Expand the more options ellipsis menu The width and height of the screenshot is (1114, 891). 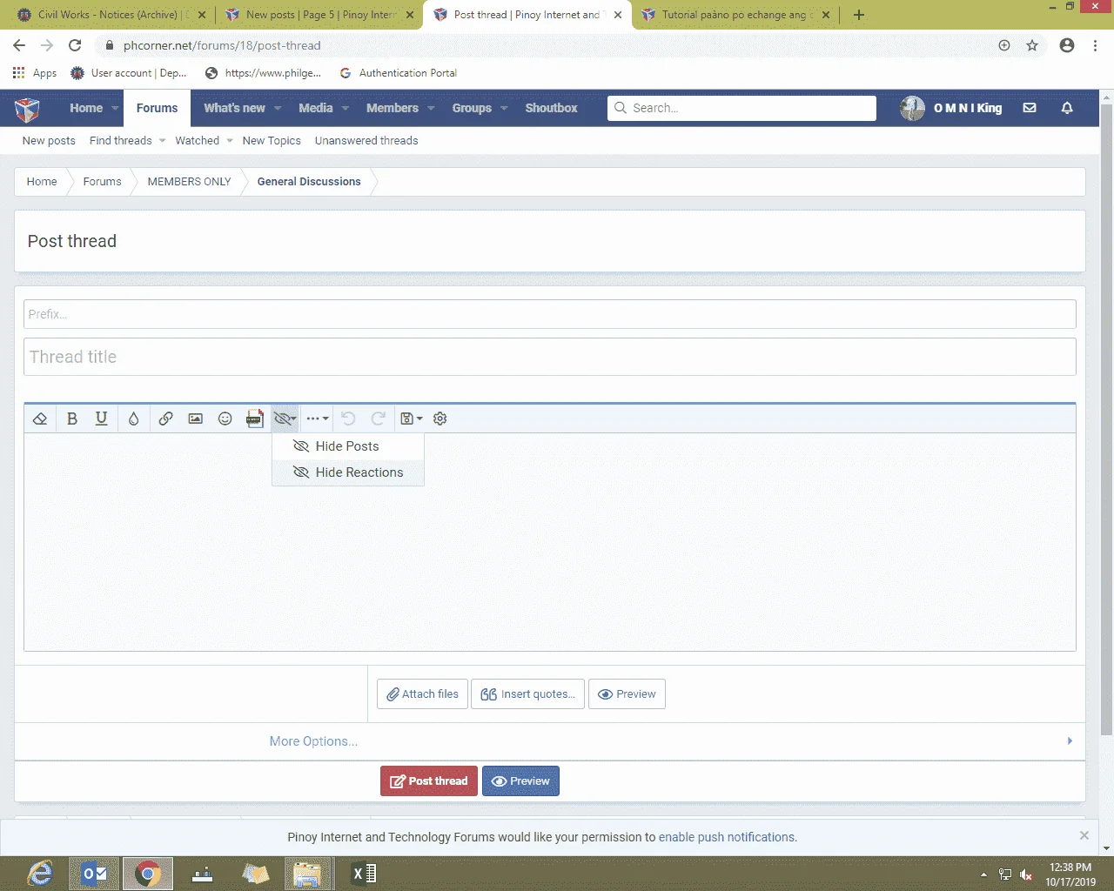point(318,419)
